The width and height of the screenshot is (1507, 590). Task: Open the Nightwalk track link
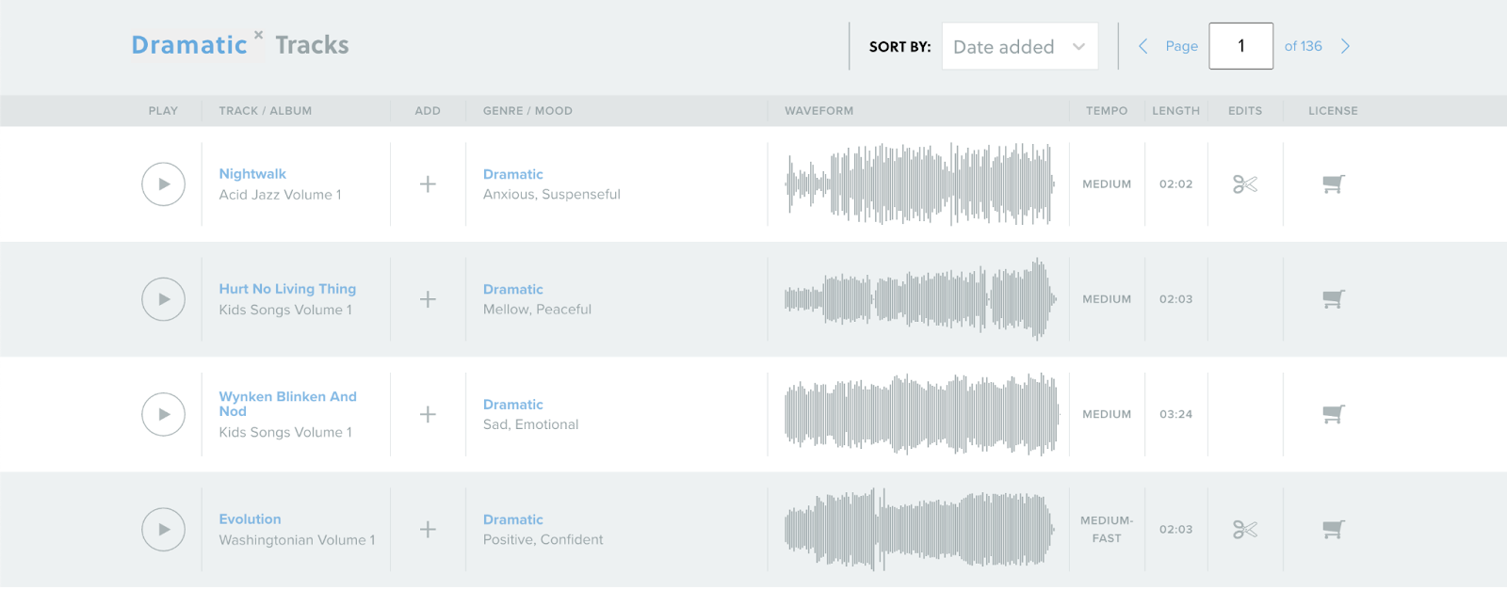tap(252, 173)
